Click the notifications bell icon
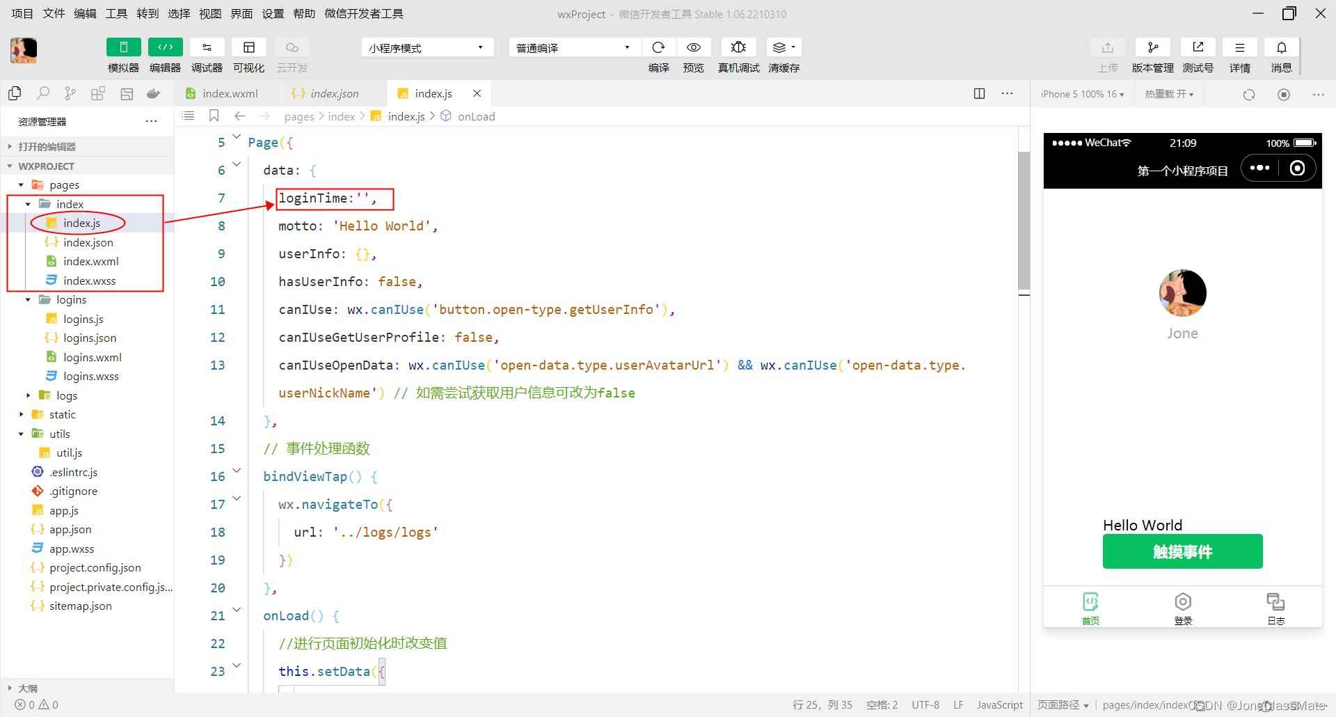Image resolution: width=1336 pixels, height=717 pixels. click(x=1281, y=47)
